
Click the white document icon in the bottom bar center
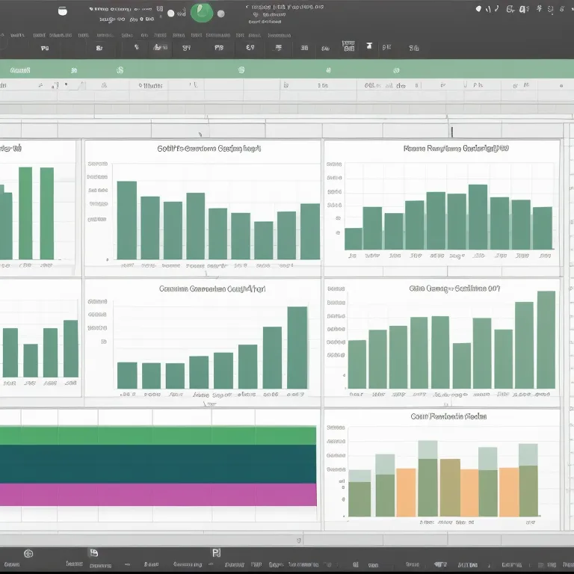(x=216, y=553)
